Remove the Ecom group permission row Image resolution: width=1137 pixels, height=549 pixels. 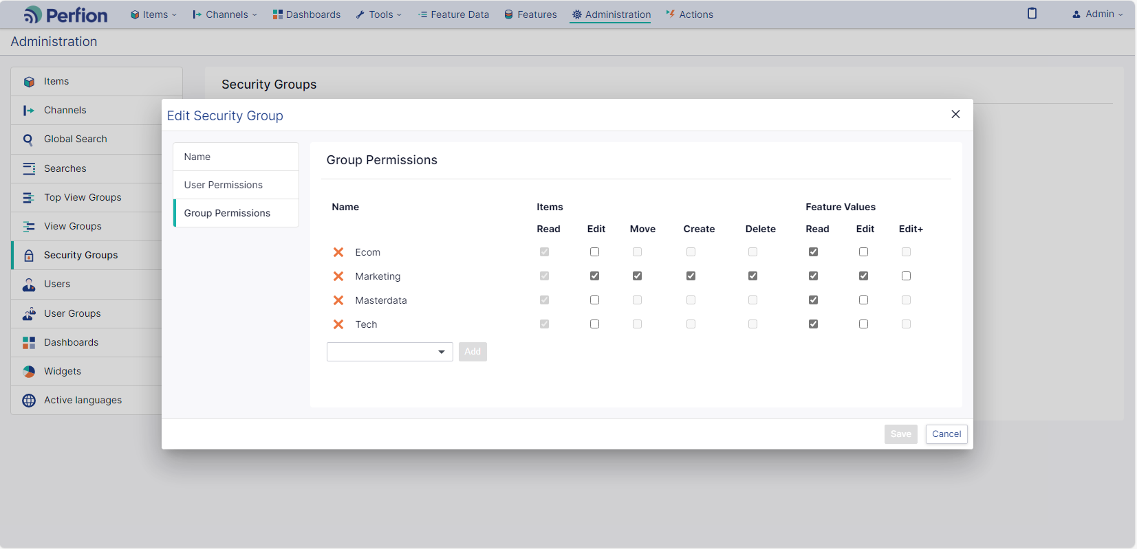tap(338, 252)
